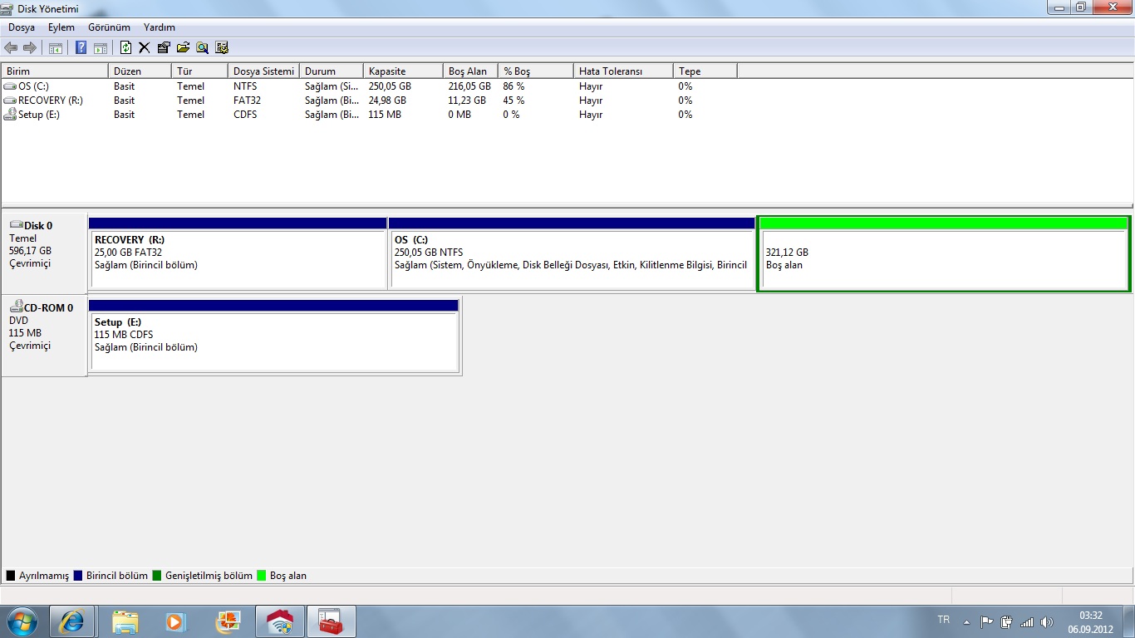Sort by the % Boş column header
This screenshot has height=638, width=1135.
(x=536, y=71)
